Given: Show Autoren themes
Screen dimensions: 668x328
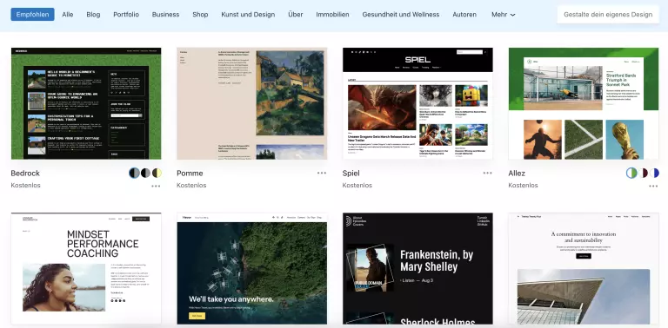Looking at the screenshot, I should click(x=464, y=15).
